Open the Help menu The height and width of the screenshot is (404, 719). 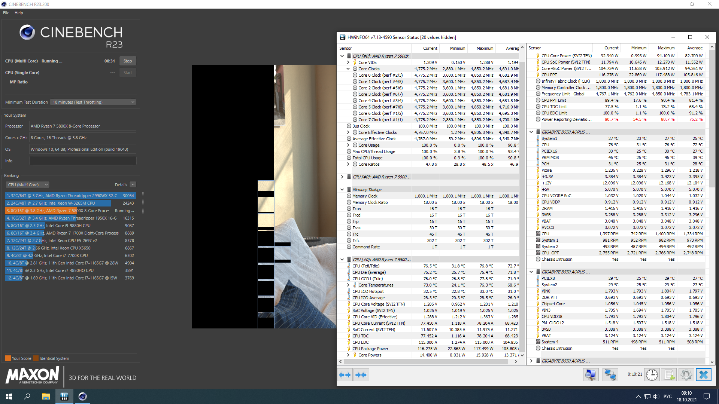click(x=19, y=13)
